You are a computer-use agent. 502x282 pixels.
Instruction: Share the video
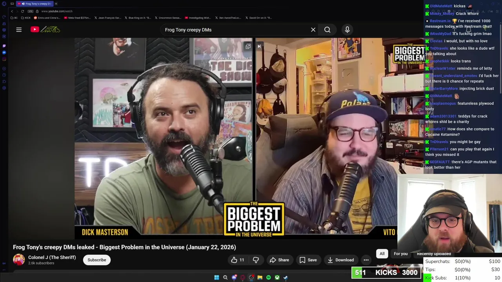pyautogui.click(x=279, y=260)
